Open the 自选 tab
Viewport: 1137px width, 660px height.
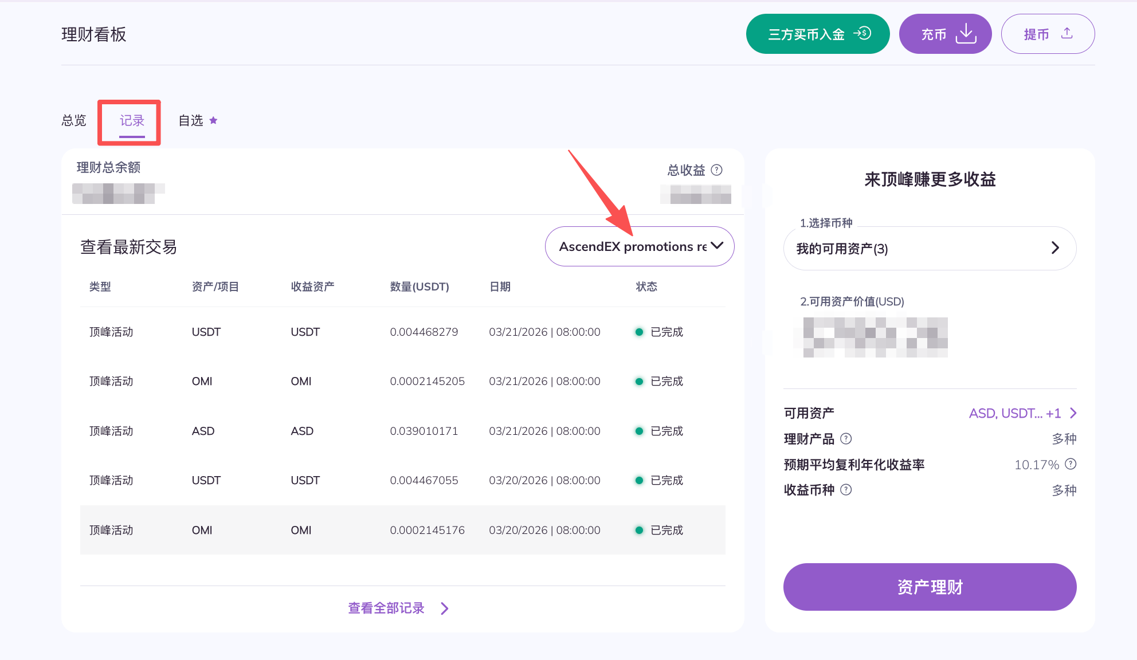(191, 120)
